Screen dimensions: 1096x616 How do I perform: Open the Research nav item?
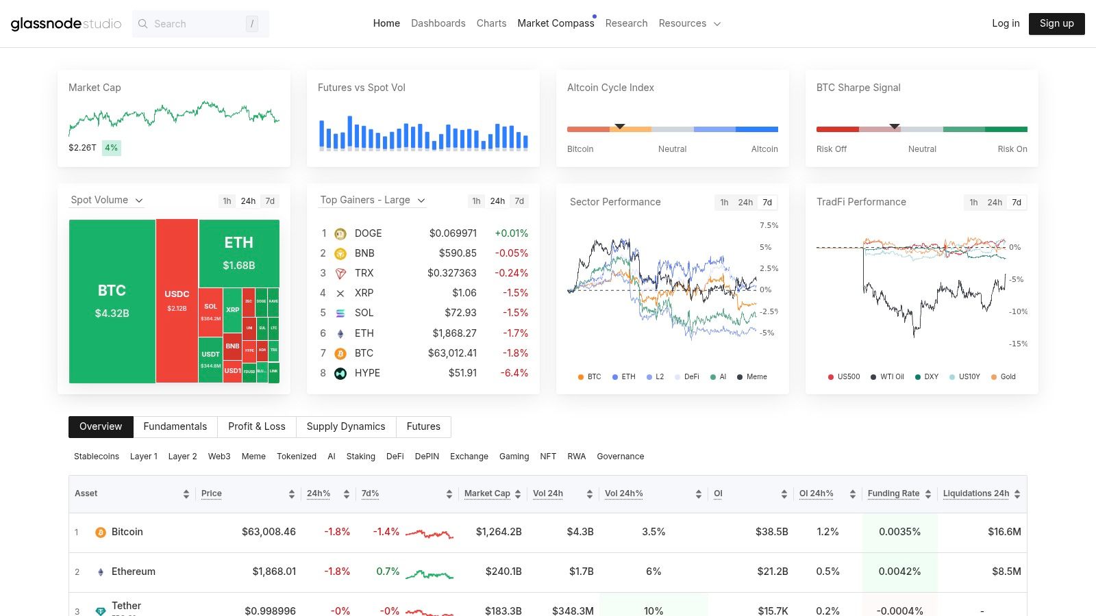[626, 23]
